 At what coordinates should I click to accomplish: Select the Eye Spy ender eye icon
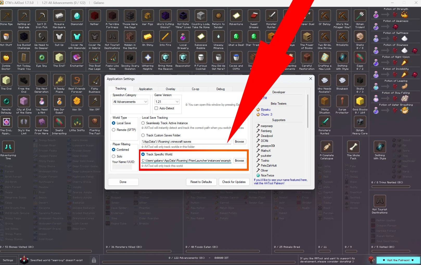coord(42,58)
